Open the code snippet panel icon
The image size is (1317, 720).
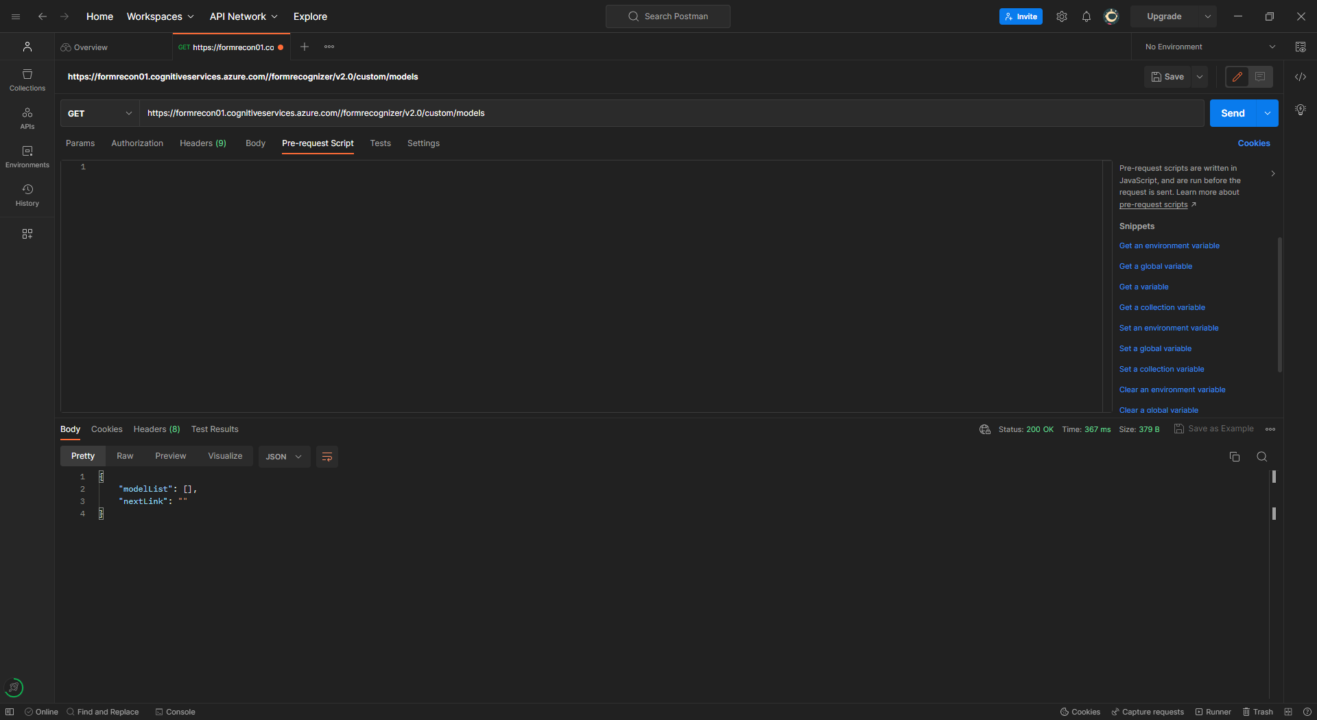pos(1301,77)
